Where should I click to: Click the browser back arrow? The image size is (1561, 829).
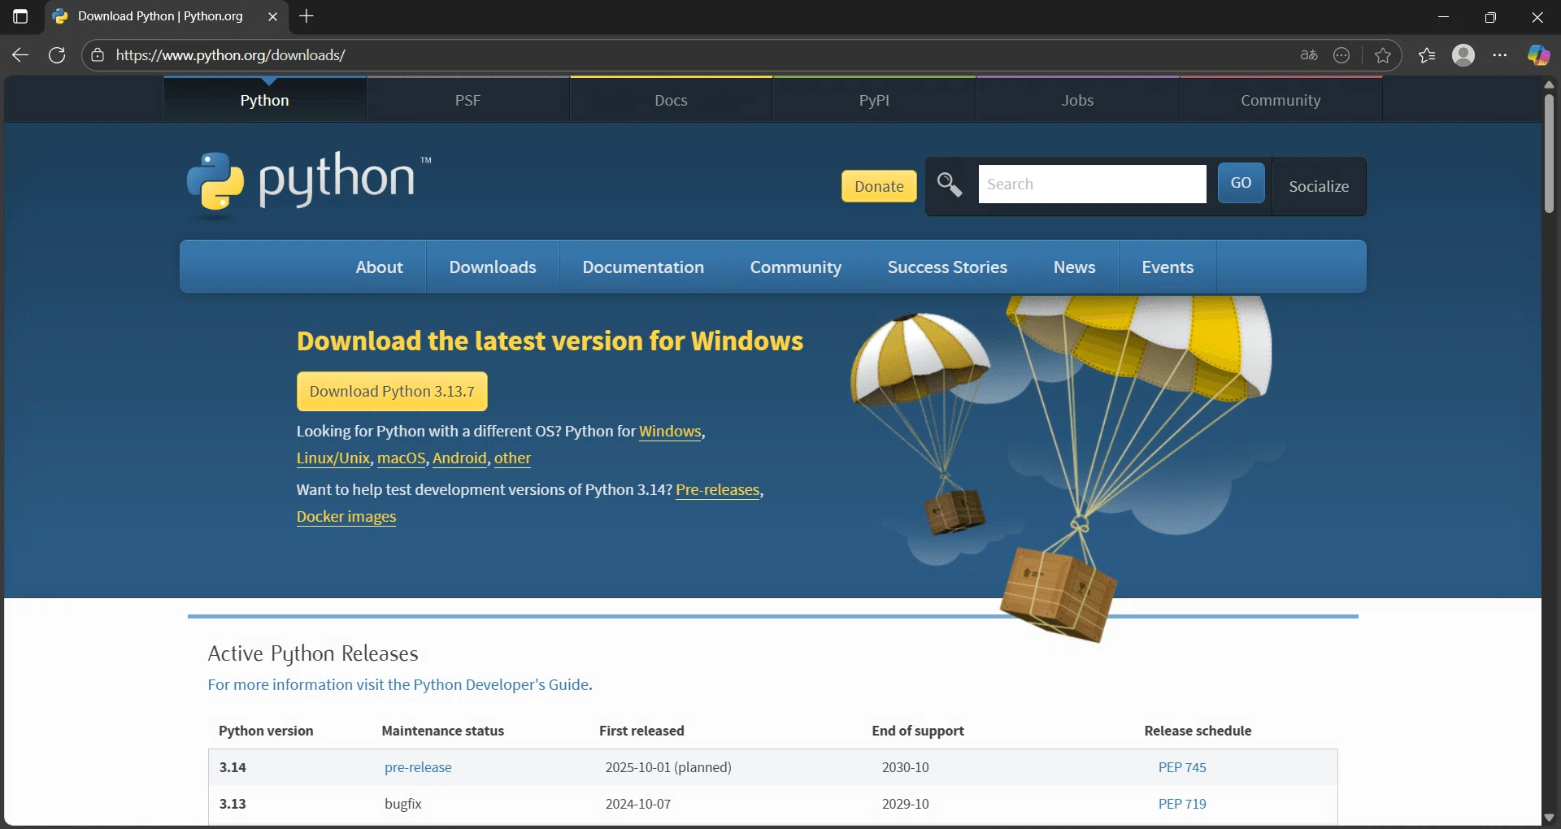(20, 55)
